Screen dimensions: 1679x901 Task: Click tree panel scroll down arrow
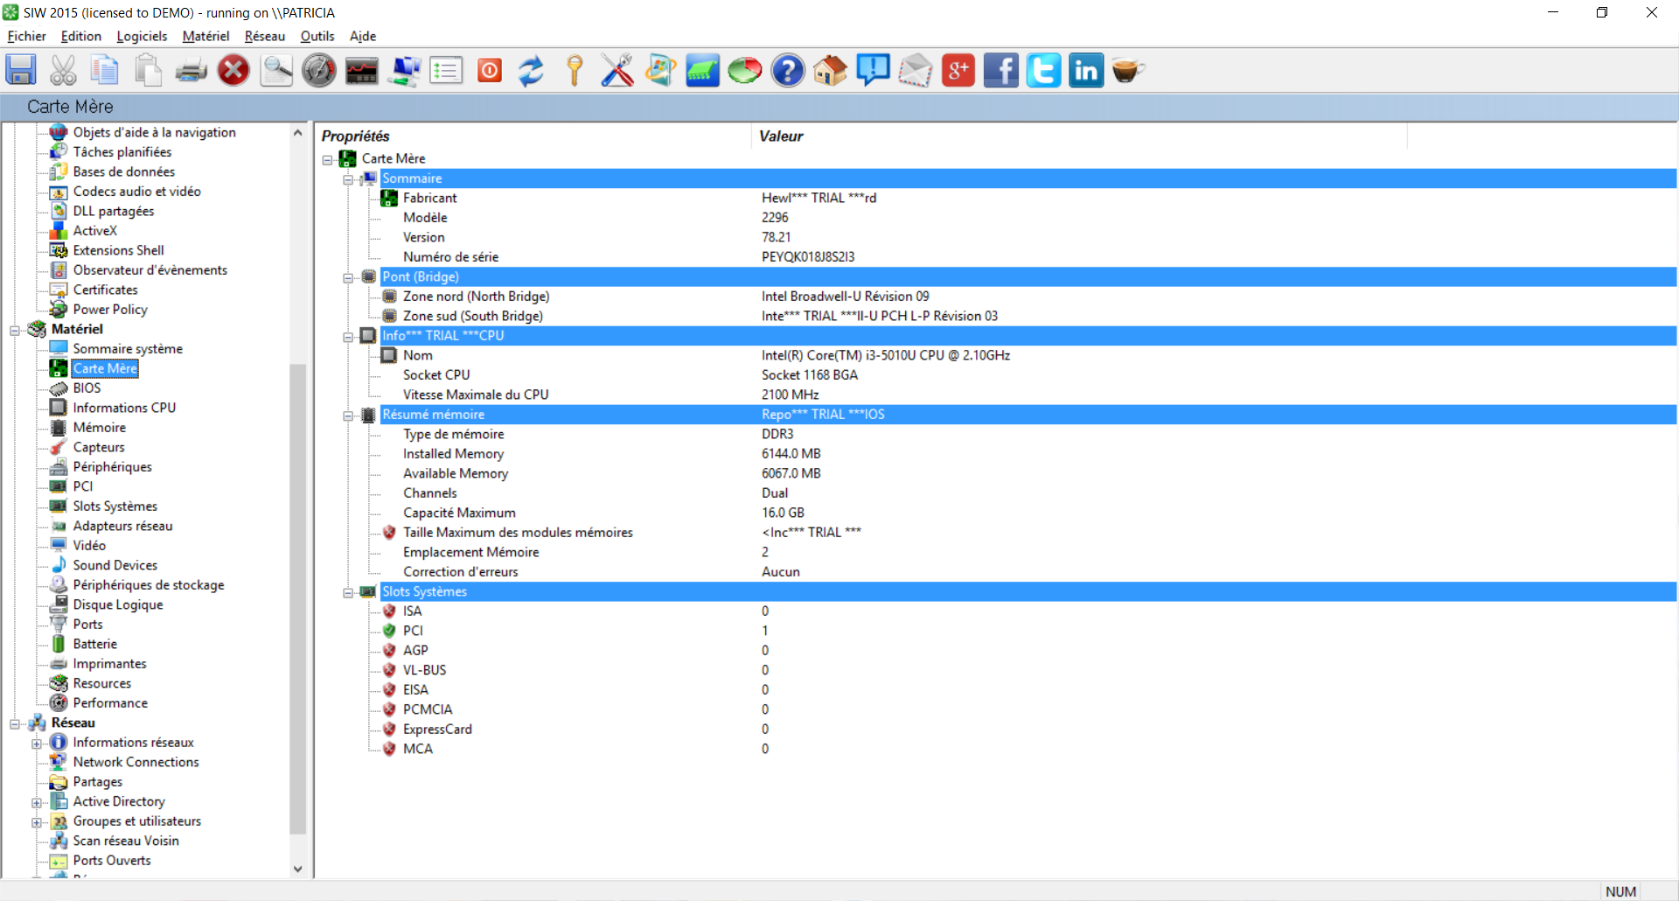[x=297, y=869]
